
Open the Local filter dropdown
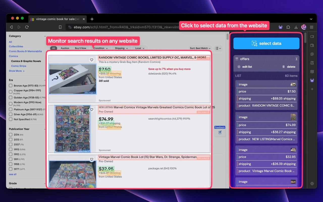pyautogui.click(x=140, y=48)
